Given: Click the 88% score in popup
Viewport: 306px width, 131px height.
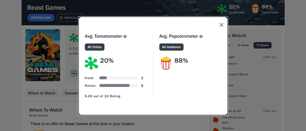Looking at the screenshot, I should coord(181,61).
